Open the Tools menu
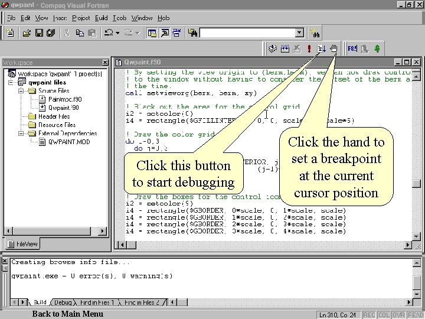This screenshot has height=319, width=425. tap(119, 18)
